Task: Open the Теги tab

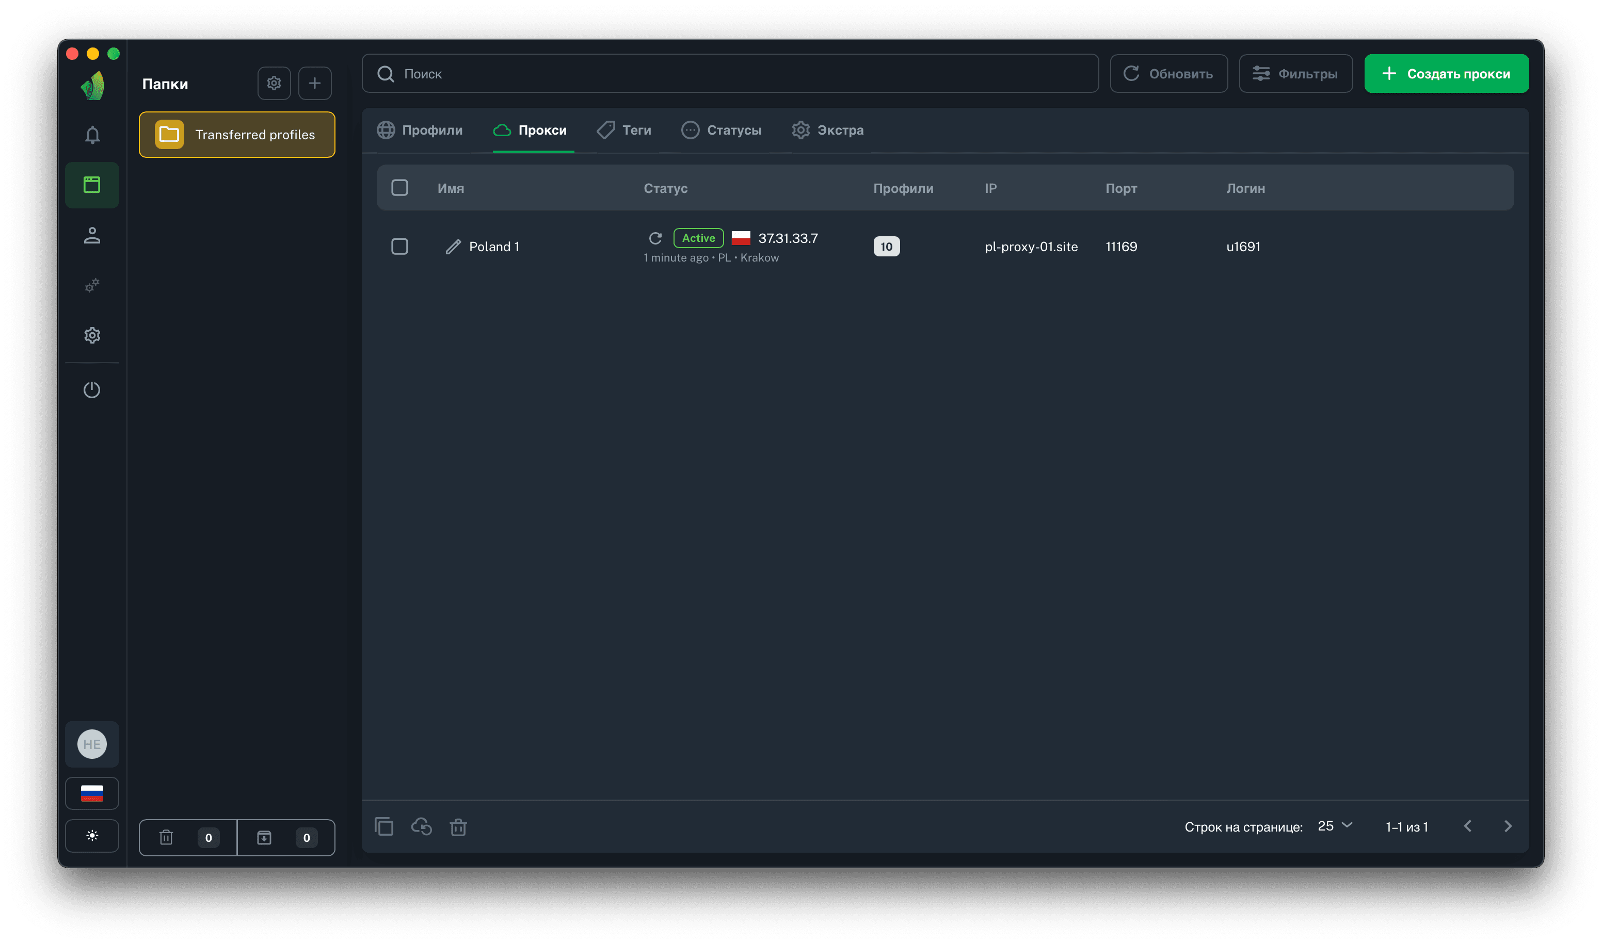Action: [x=624, y=131]
